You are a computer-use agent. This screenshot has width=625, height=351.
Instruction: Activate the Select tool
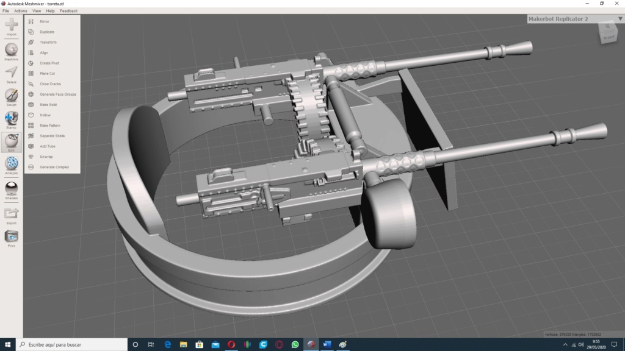pos(11,72)
